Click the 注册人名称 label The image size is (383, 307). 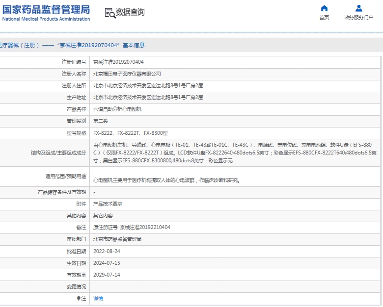tap(74, 74)
